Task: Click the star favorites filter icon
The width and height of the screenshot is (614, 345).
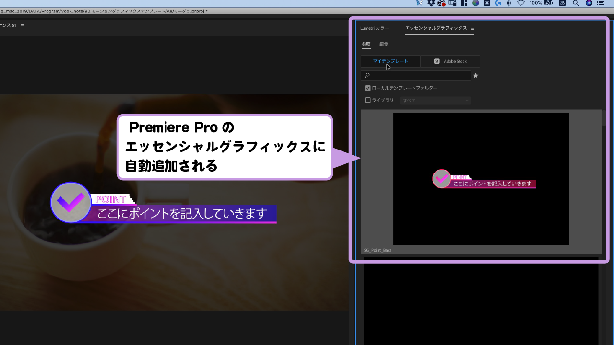Action: (x=475, y=75)
